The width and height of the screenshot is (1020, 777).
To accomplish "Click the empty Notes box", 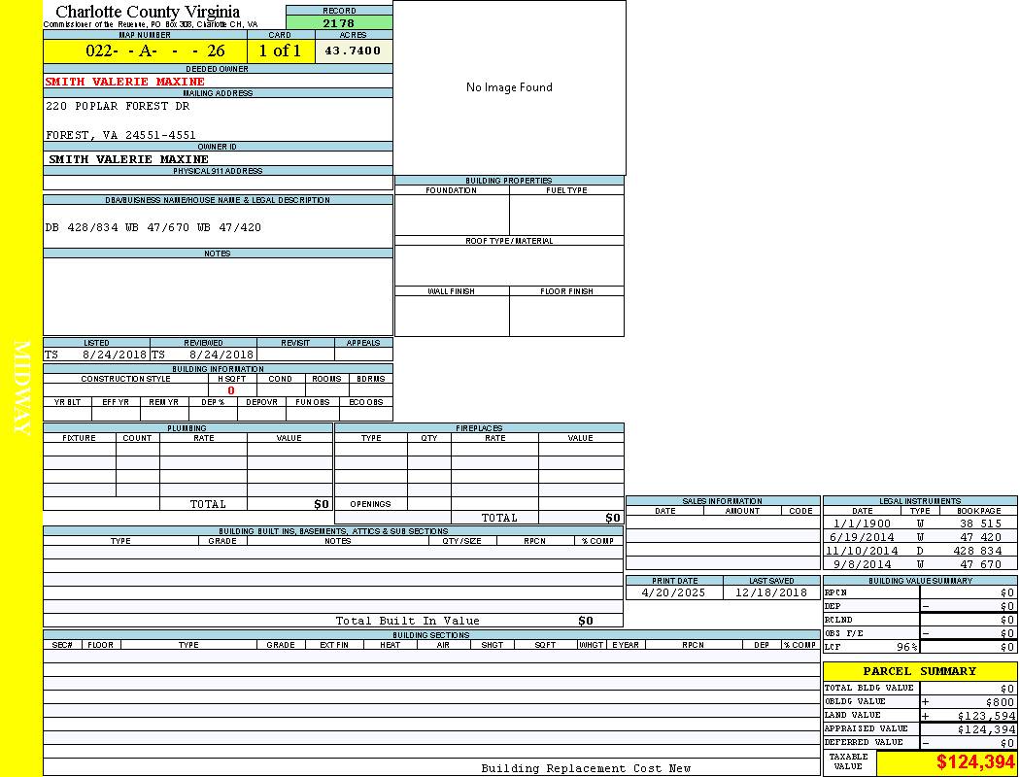I will 218,296.
